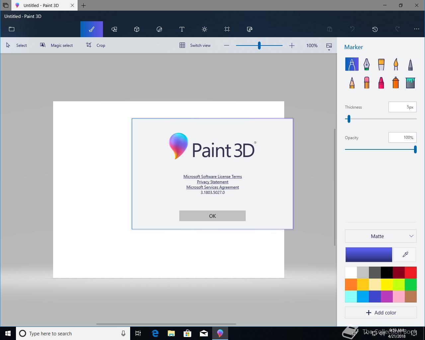Viewport: 425px width, 340px height.
Task: Open the Stickers tool
Action: [x=159, y=29]
